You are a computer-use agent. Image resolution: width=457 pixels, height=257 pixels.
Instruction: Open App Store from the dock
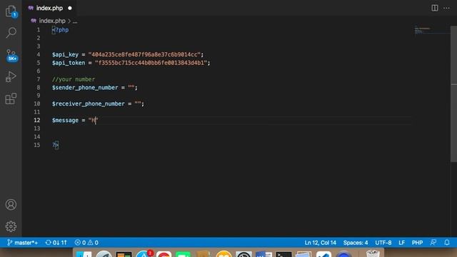tap(144, 254)
